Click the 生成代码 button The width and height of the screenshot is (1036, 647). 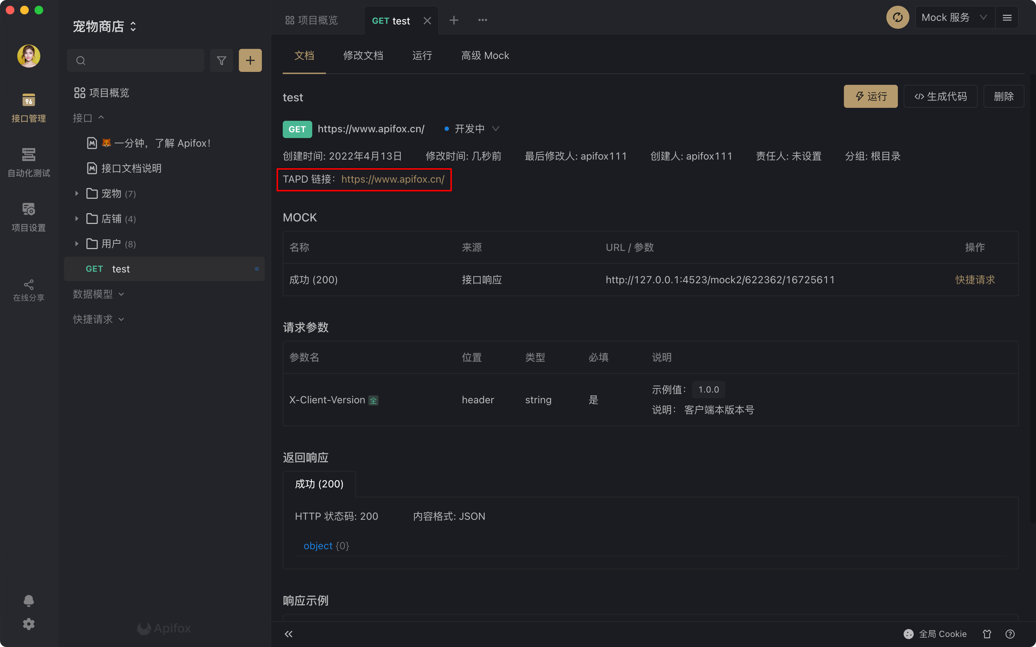click(940, 96)
